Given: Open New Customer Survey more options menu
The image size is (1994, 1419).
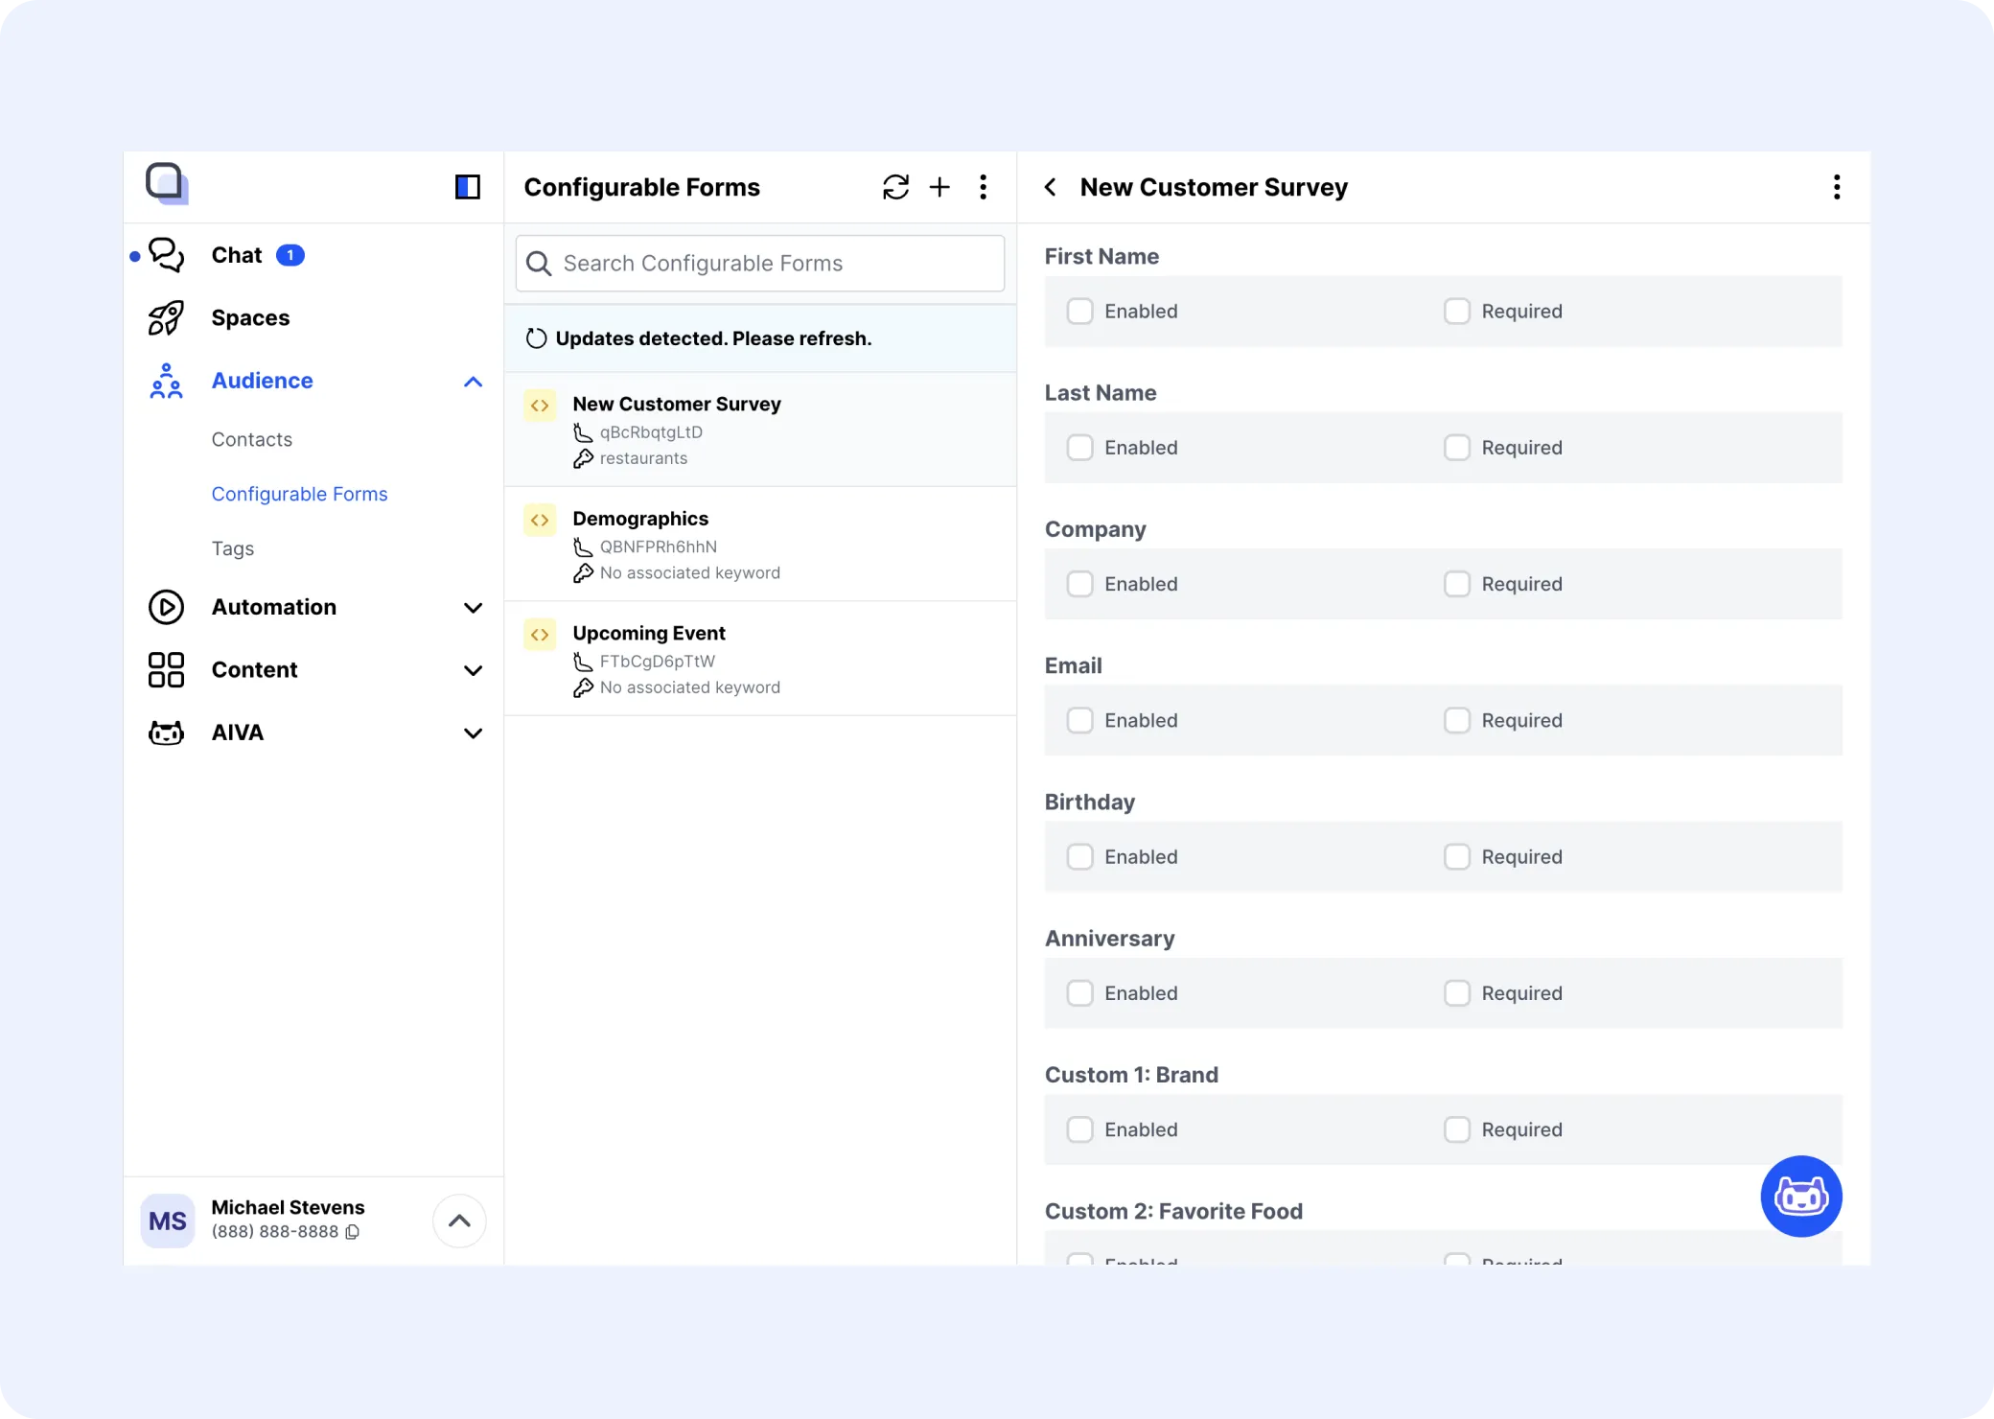Looking at the screenshot, I should point(1837,187).
